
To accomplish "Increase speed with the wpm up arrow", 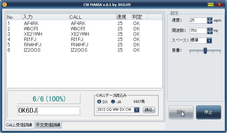I will (x=210, y=19).
